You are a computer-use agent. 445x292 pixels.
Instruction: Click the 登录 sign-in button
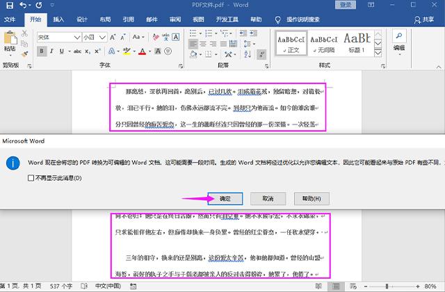pos(346,5)
